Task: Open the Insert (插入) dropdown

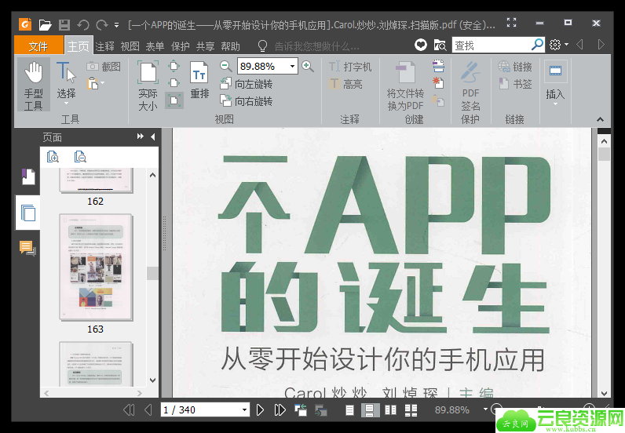Action: click(x=555, y=83)
